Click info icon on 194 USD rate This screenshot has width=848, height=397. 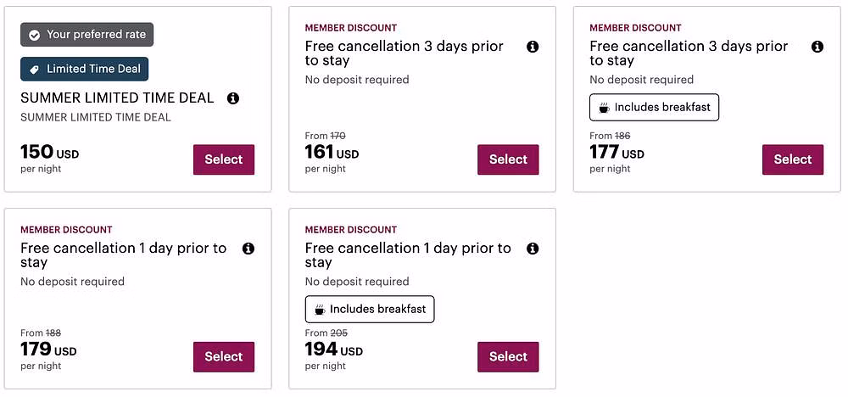pyautogui.click(x=533, y=249)
